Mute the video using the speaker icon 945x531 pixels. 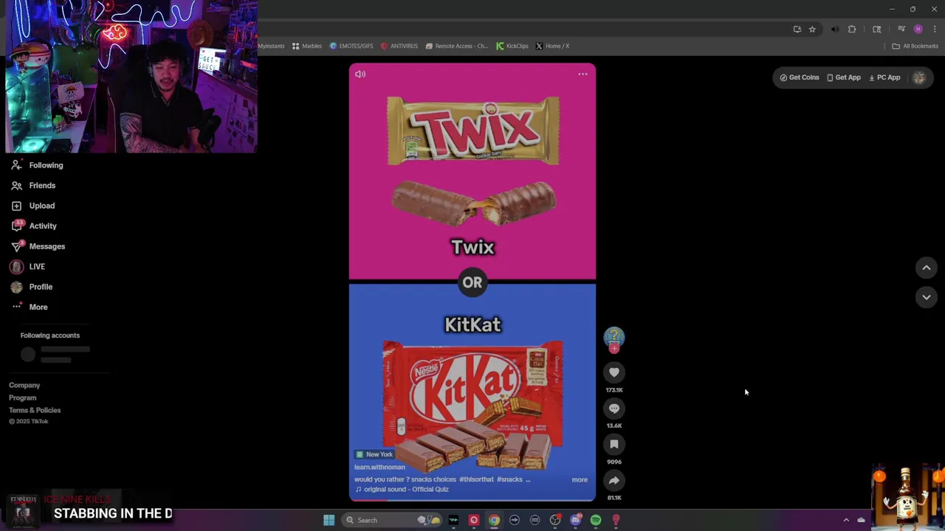point(360,74)
